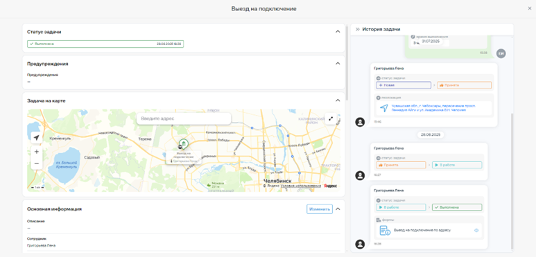Click the Принята badge next to Новая
This screenshot has height=257, width=536.
click(x=464, y=85)
